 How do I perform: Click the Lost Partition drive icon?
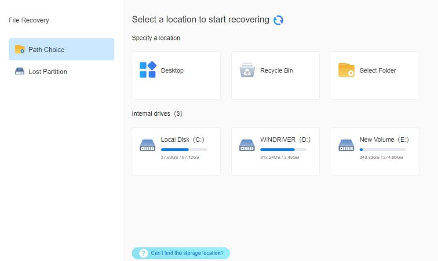(x=20, y=71)
